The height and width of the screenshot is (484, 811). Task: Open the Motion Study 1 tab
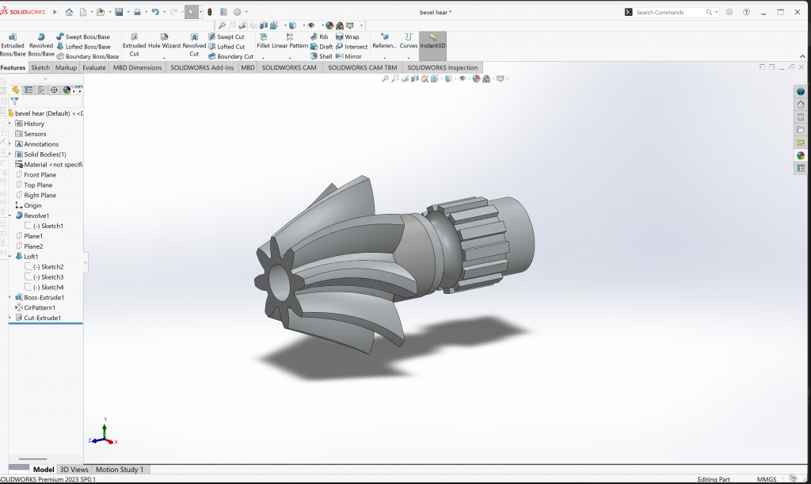click(120, 470)
